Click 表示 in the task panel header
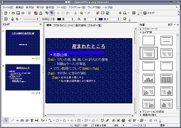 (170, 25)
